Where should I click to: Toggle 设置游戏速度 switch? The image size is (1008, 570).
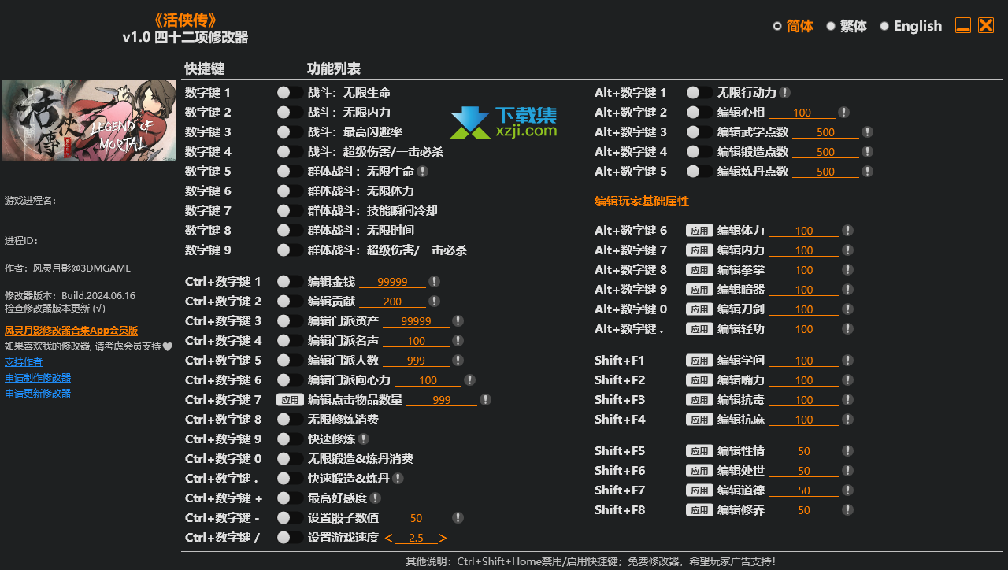(x=290, y=538)
